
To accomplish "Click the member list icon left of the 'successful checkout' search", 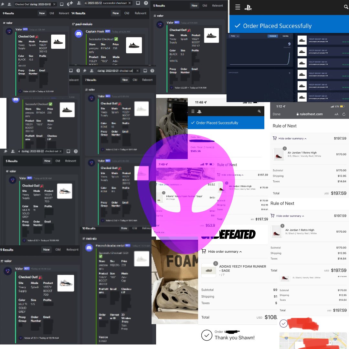I will click(79, 3).
